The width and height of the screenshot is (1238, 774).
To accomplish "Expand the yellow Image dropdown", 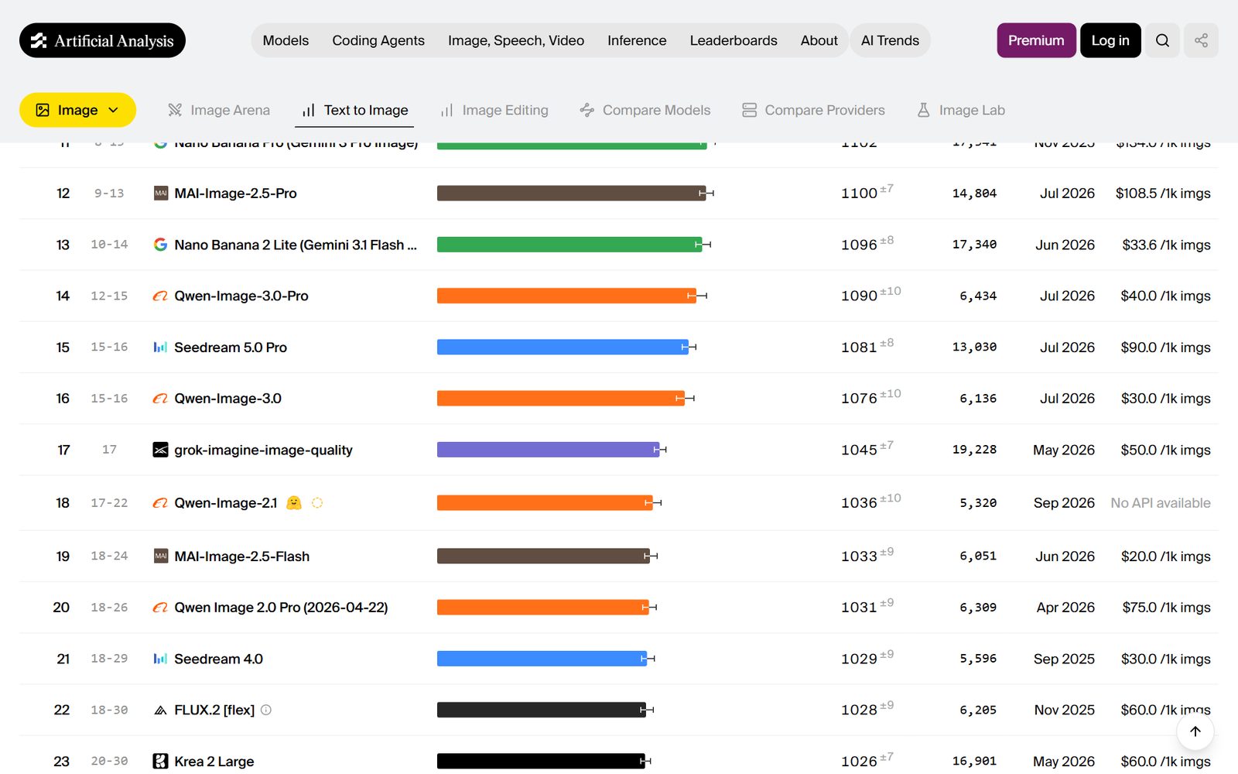I will tap(77, 110).
